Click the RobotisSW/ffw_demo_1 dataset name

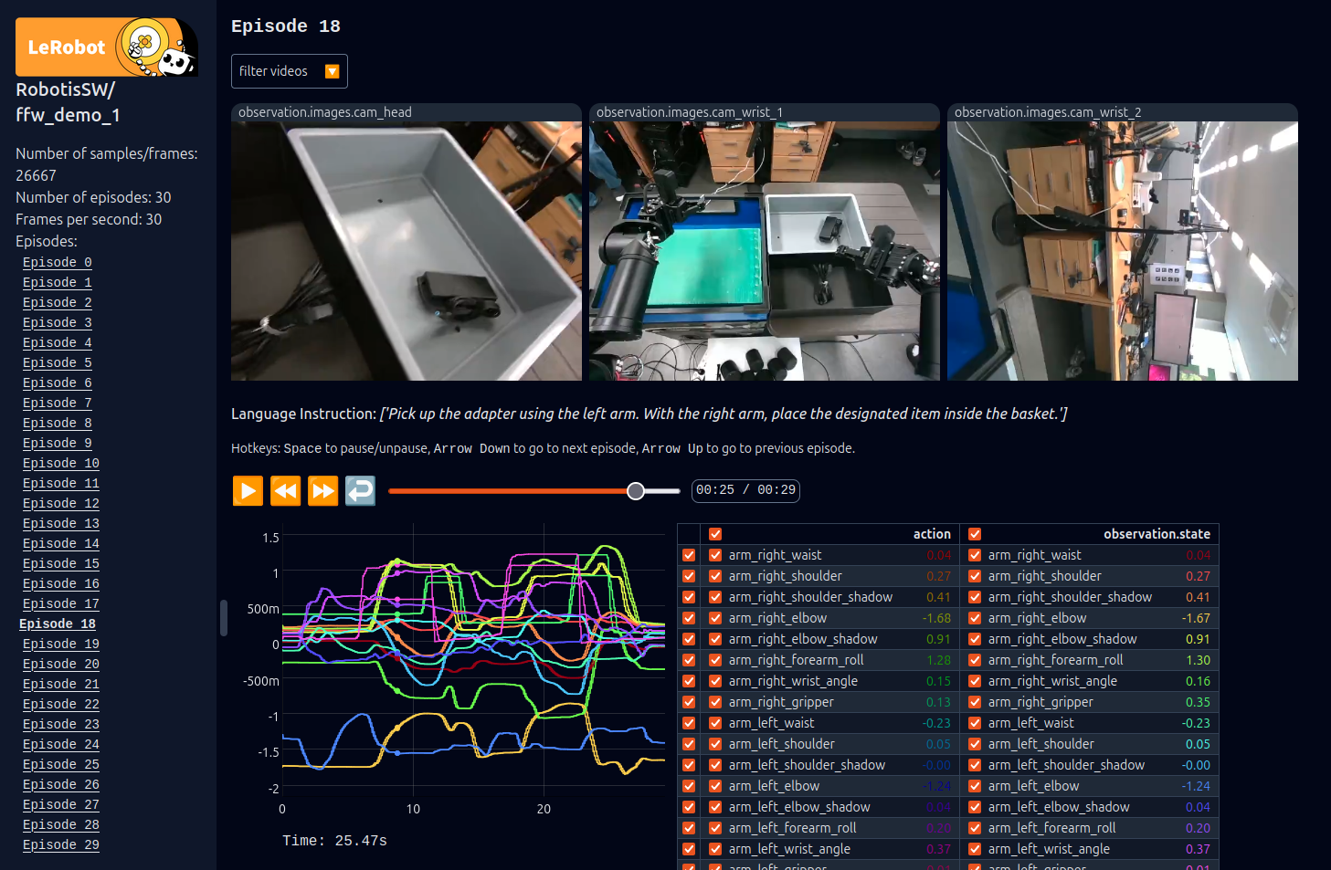68,102
